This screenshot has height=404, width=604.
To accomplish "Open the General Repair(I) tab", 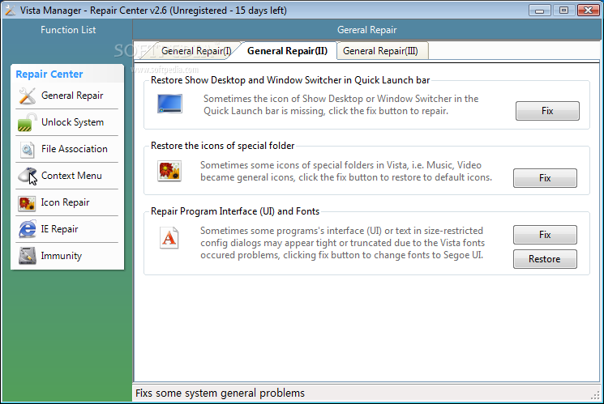I will click(x=196, y=51).
